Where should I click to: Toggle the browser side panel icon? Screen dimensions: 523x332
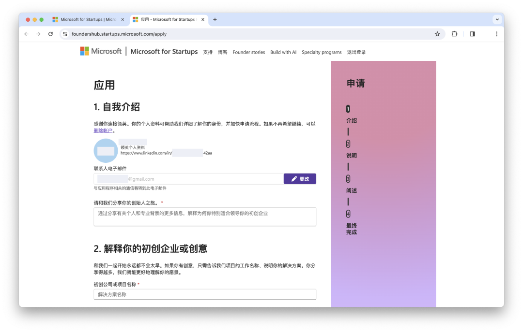pyautogui.click(x=472, y=34)
